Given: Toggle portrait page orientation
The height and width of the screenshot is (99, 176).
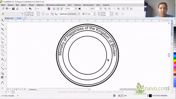Looking at the screenshot, I should [x=43, y=14].
